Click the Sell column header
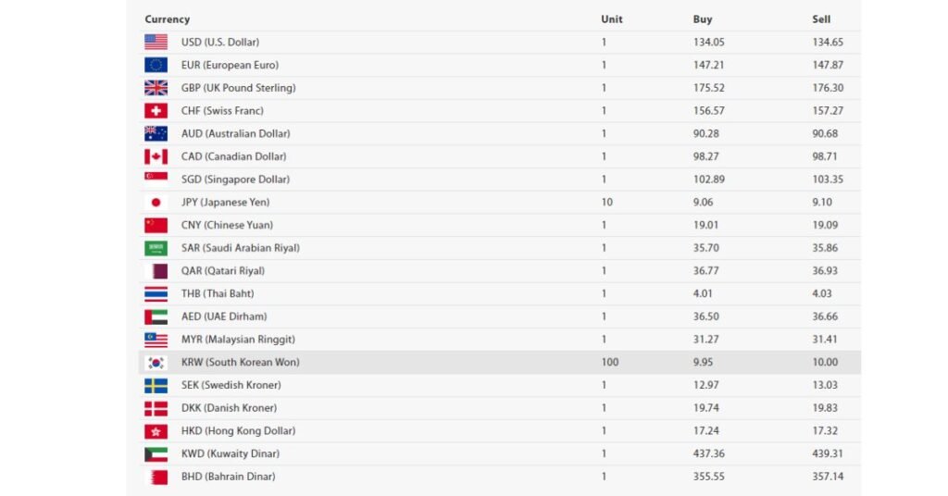The image size is (948, 496). point(821,19)
